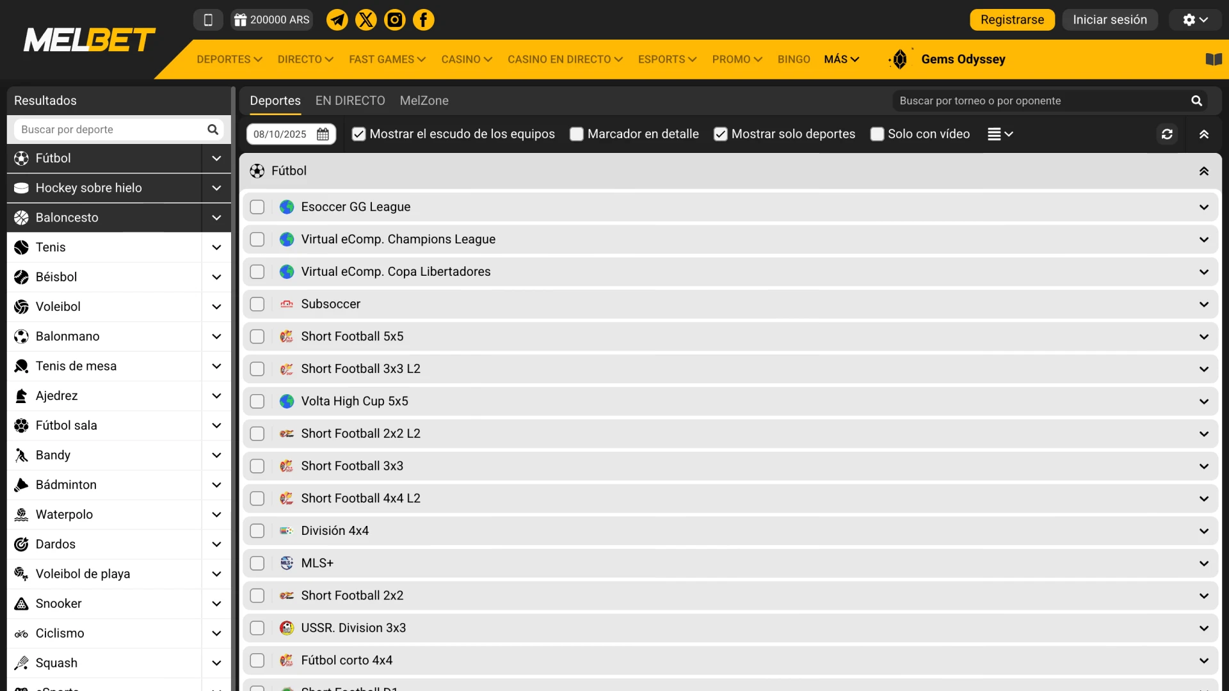Screen dimensions: 1229x691
Task: Enable Marcador en detalle checkbox
Action: [577, 134]
